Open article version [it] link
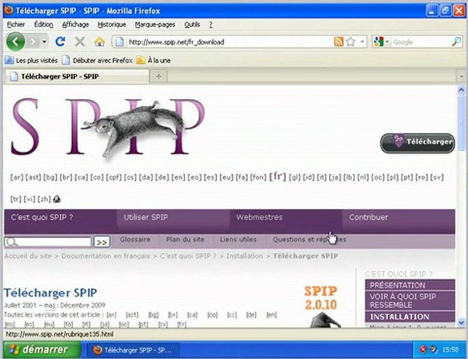 [86, 325]
